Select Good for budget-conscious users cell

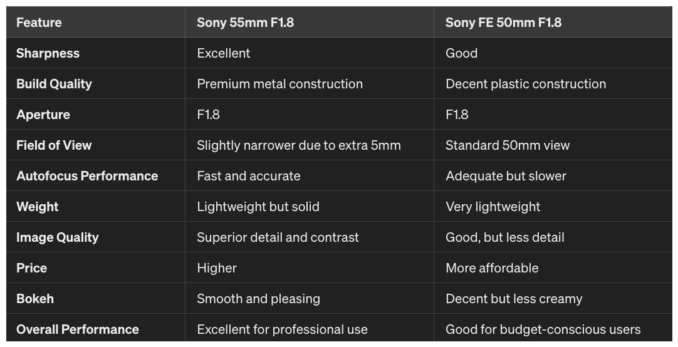[x=543, y=329]
